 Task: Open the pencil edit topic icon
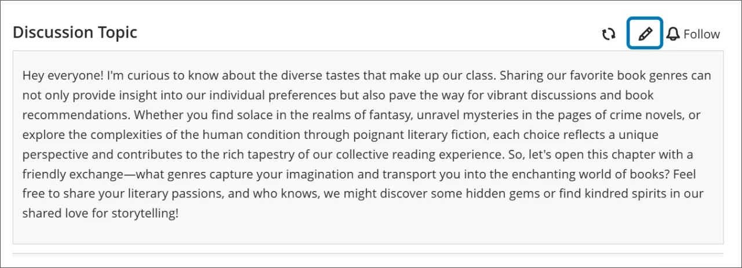coord(645,34)
